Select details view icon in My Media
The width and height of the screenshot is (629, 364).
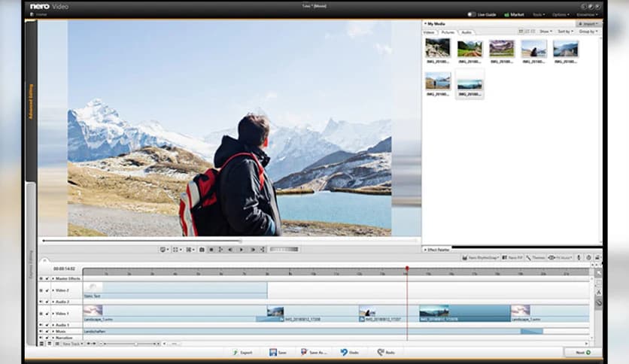tap(533, 32)
